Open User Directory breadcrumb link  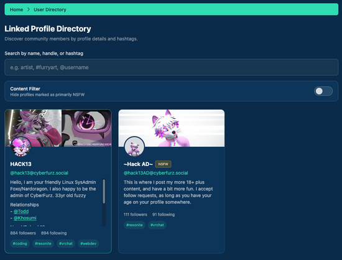[50, 9]
